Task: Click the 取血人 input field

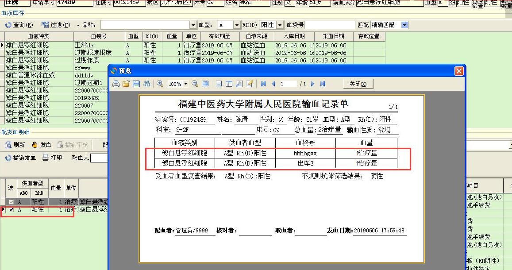Action: click(x=99, y=158)
